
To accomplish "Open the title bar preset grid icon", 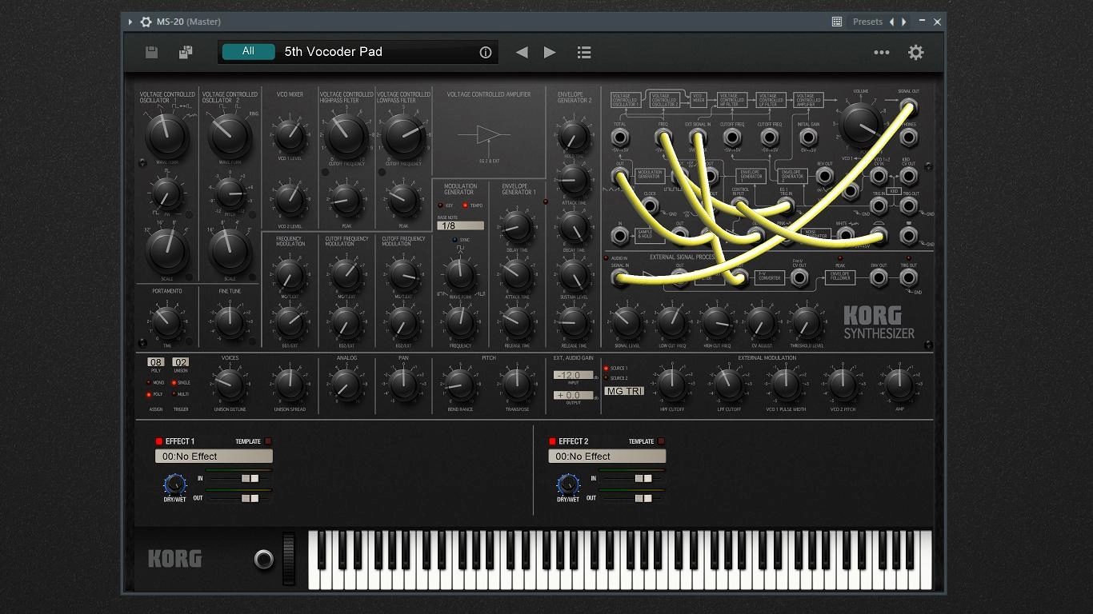I will [x=837, y=22].
